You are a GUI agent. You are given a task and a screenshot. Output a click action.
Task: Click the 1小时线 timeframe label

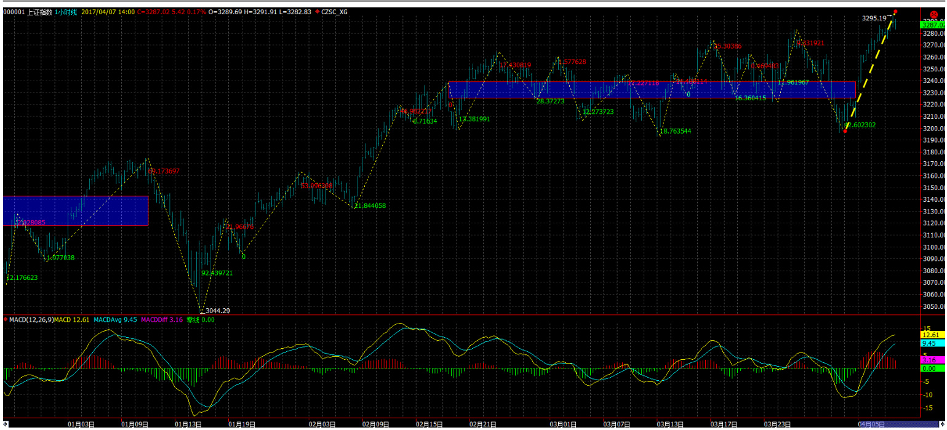tap(65, 12)
